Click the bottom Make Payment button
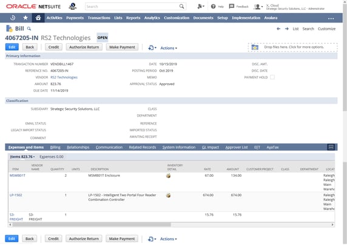The height and width of the screenshot is (252, 347). tap(122, 239)
